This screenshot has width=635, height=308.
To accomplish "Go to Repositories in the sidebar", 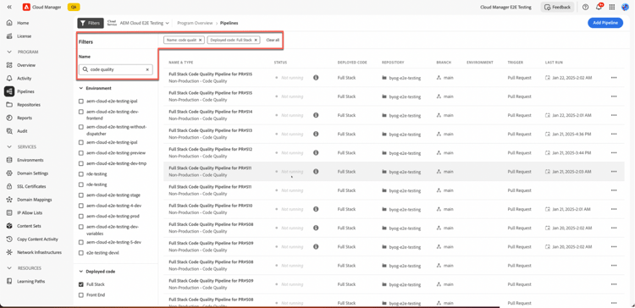I will pos(28,105).
